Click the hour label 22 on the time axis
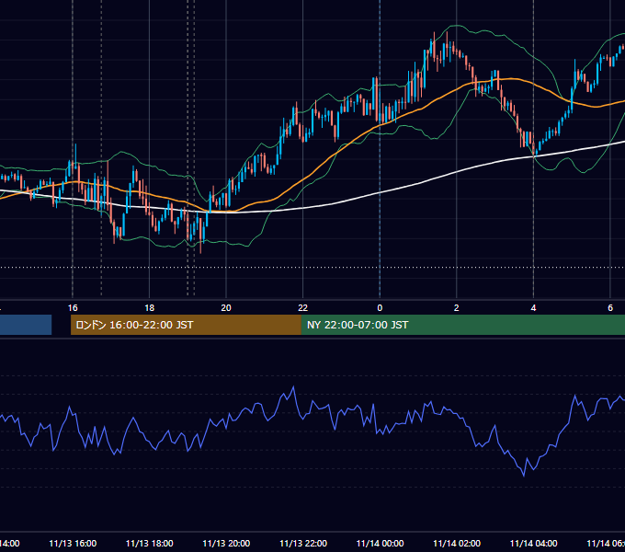The width and height of the screenshot is (625, 552). pyautogui.click(x=303, y=308)
